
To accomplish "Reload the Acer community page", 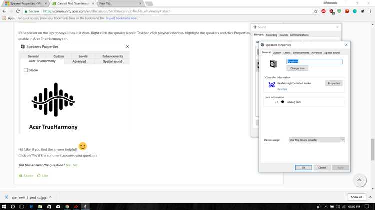I will [x=18, y=11].
